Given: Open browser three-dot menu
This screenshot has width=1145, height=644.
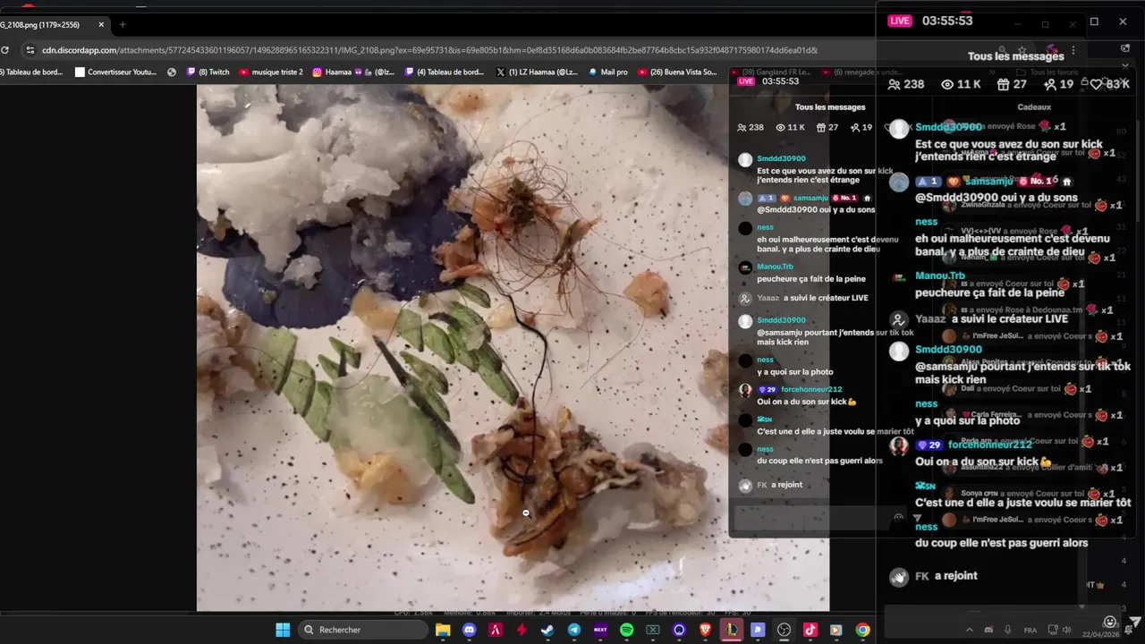Looking at the screenshot, I should [1073, 50].
